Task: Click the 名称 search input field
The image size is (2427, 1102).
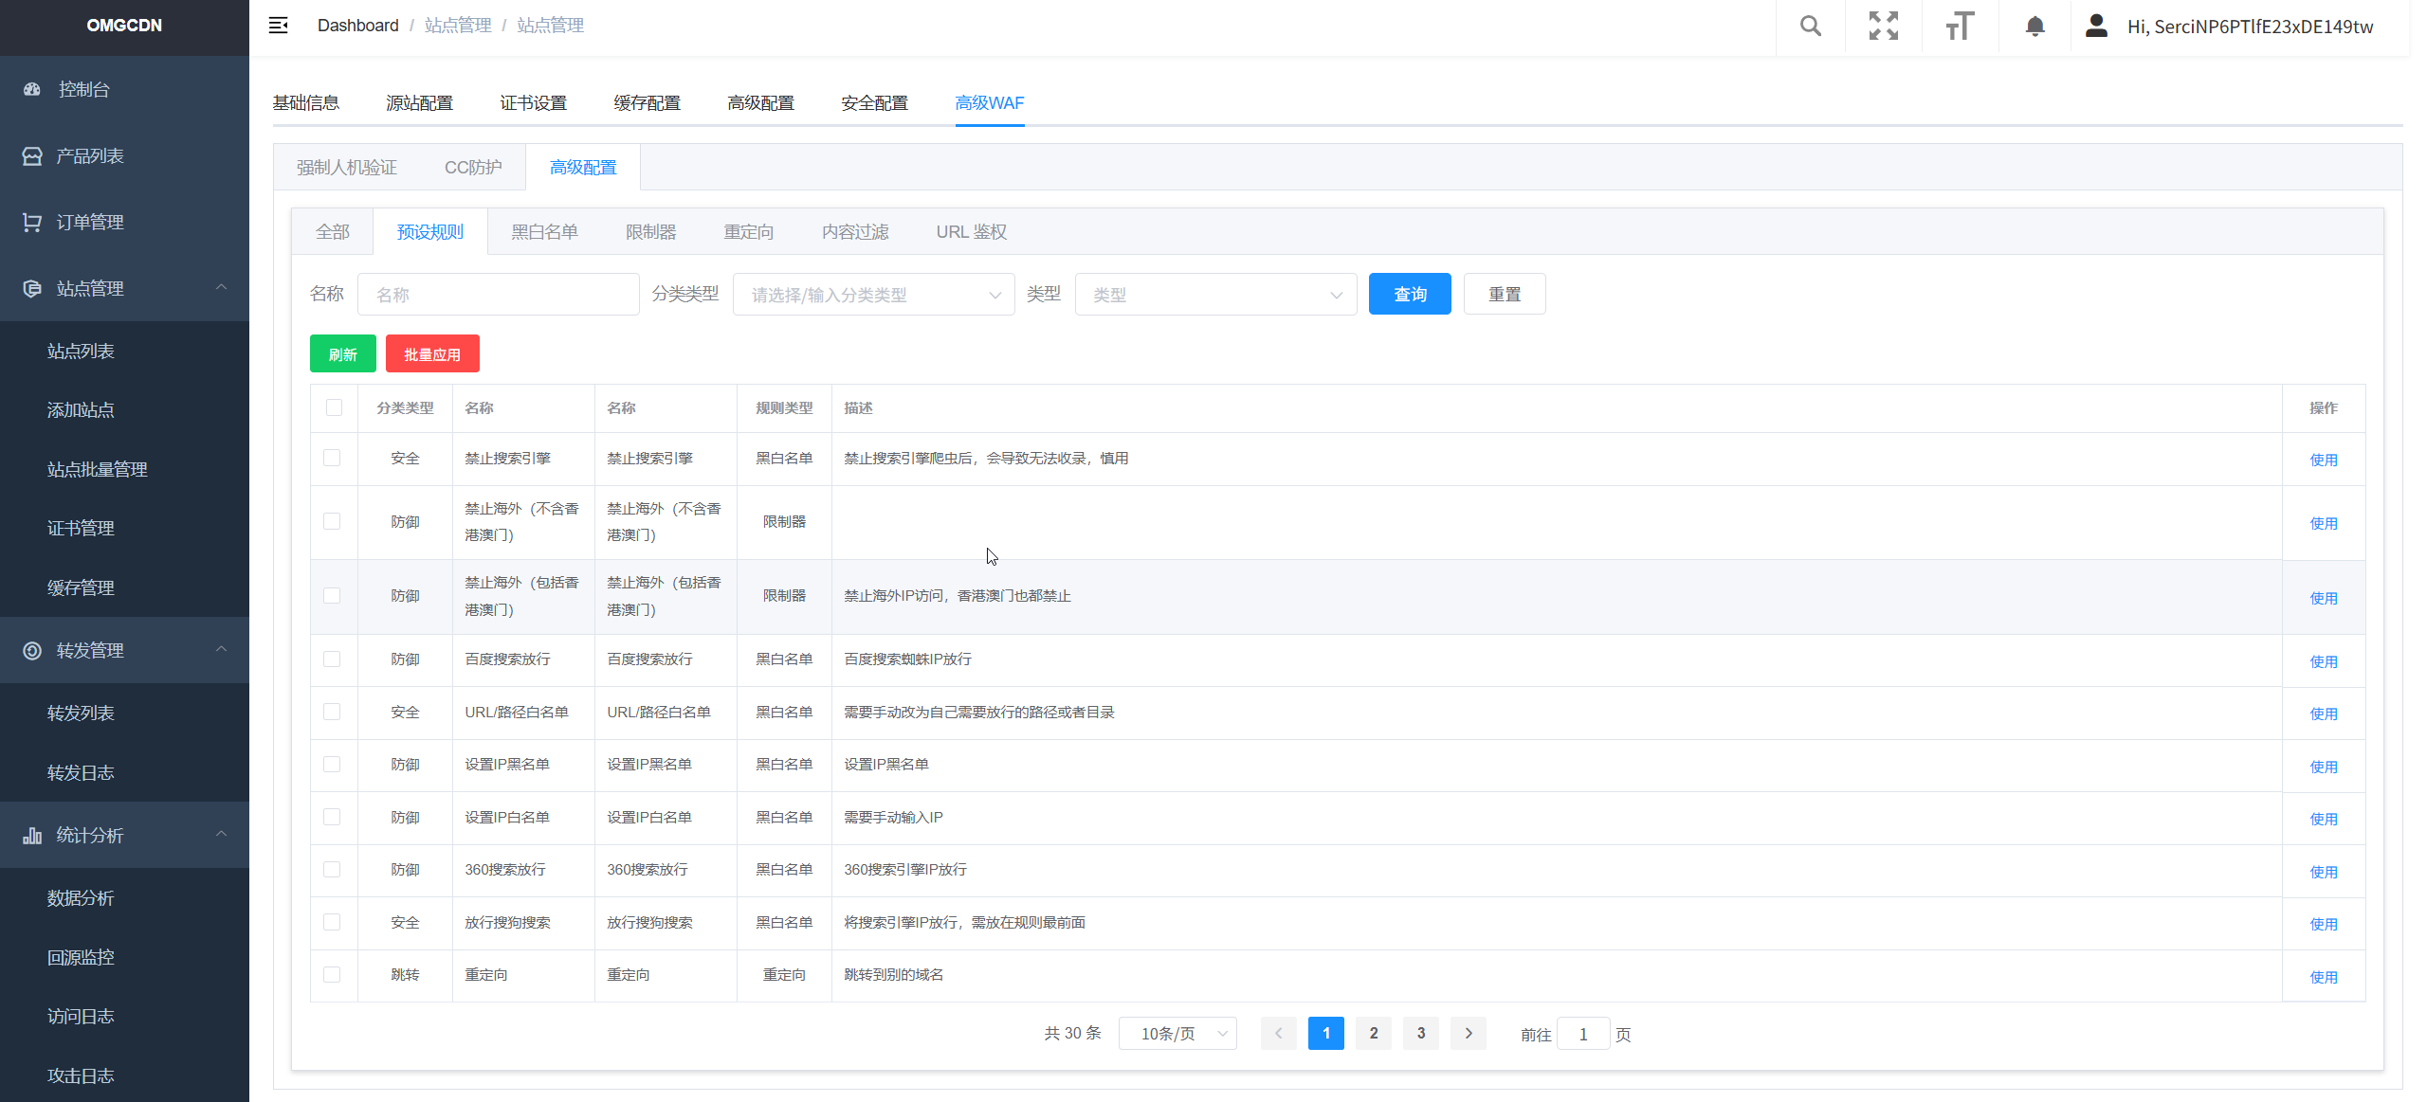Action: 498,295
